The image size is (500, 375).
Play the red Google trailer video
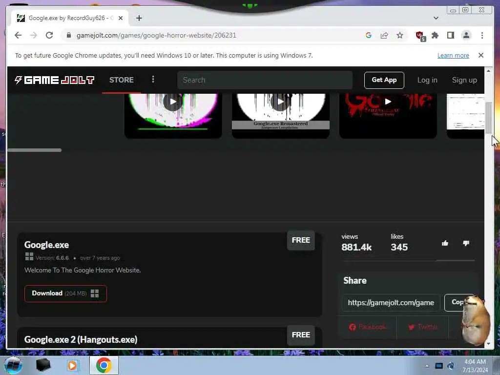388,102
